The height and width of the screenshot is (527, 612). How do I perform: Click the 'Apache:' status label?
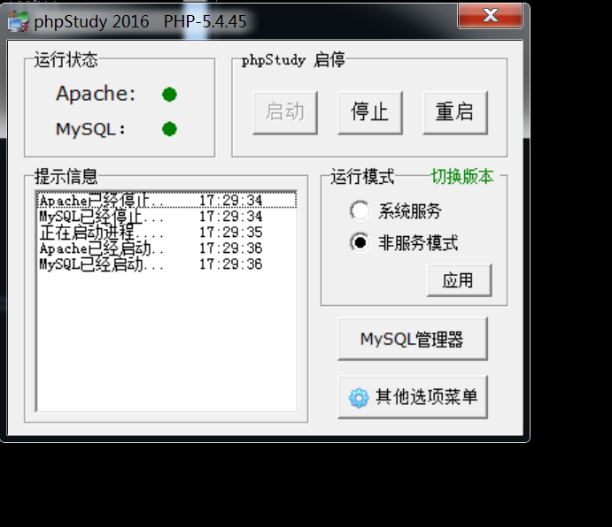96,95
